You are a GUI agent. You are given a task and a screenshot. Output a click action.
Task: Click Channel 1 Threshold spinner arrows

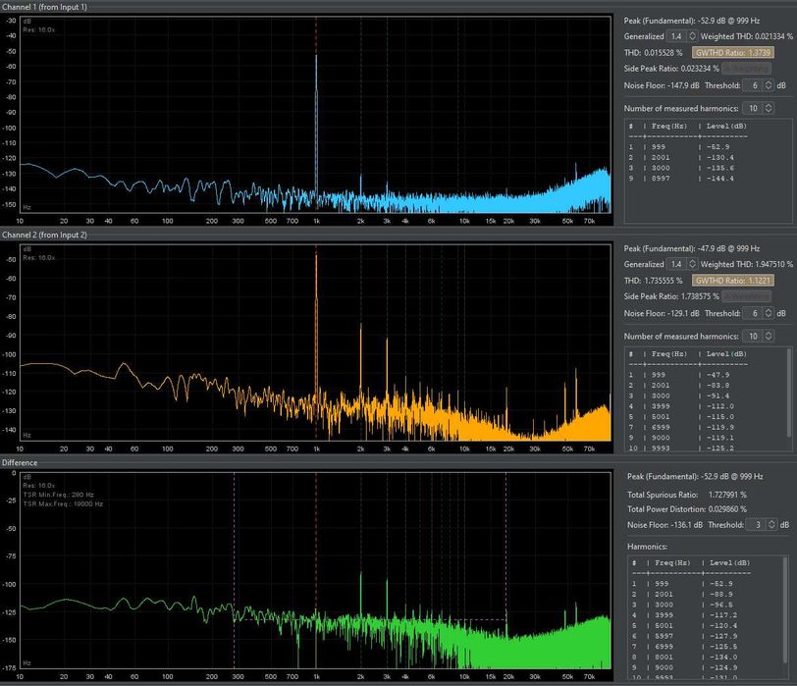tap(769, 85)
